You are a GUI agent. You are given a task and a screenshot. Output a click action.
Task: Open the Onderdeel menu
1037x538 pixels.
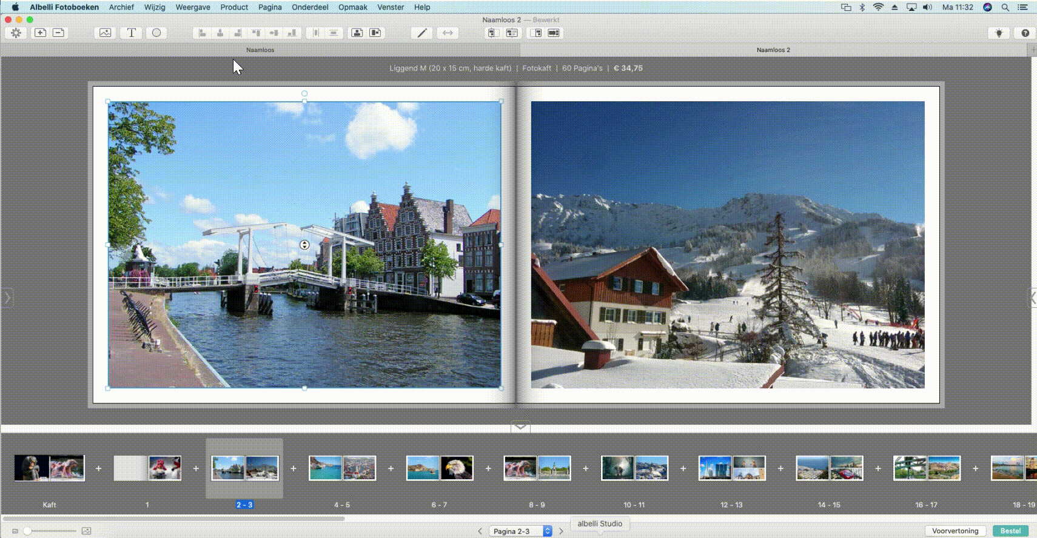pos(310,7)
